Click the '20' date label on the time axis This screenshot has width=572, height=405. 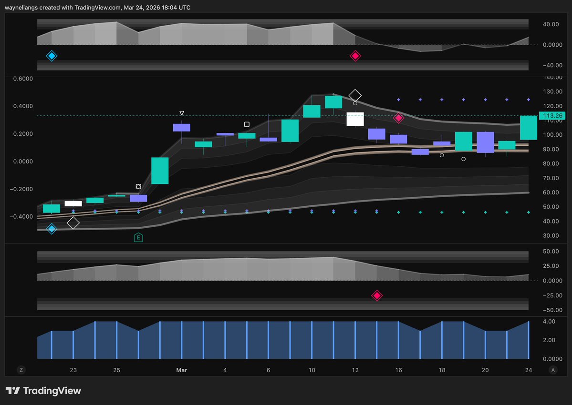click(485, 370)
